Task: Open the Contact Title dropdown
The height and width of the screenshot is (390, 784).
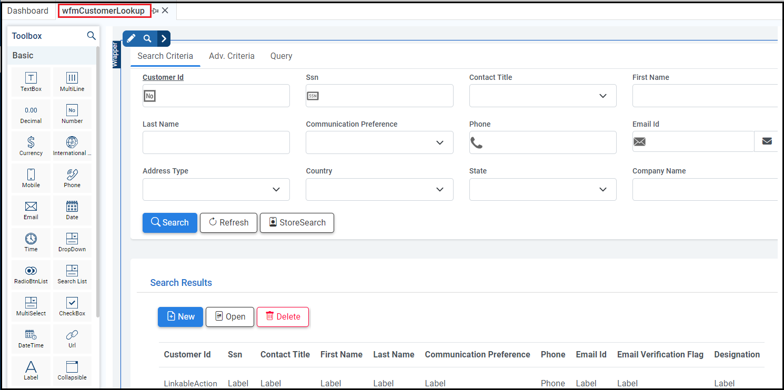Action: coord(542,96)
